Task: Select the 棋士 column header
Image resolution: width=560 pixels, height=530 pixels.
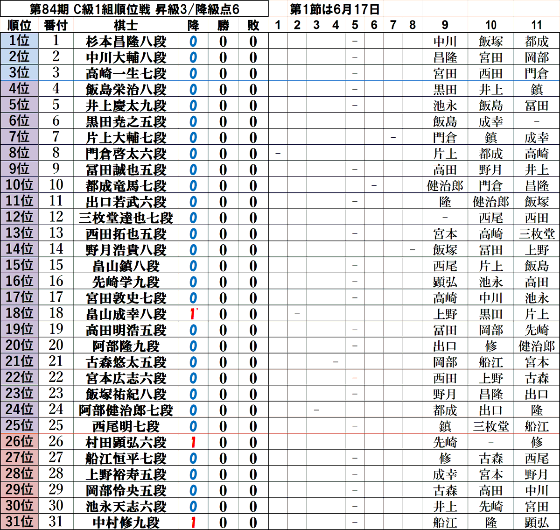Action: pos(126,25)
